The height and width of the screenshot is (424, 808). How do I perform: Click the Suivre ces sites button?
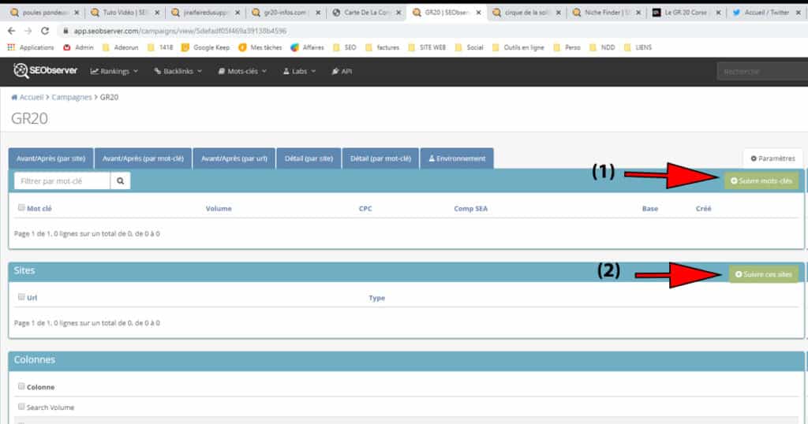pos(764,274)
